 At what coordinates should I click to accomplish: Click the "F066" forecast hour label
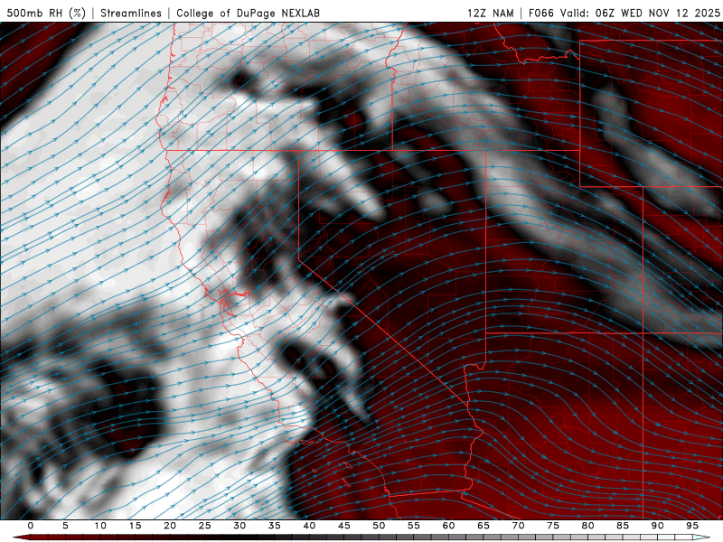click(540, 13)
